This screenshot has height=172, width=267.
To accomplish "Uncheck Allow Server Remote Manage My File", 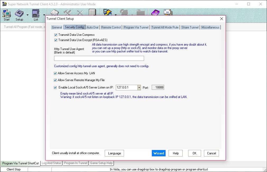I will [x=55, y=80].
